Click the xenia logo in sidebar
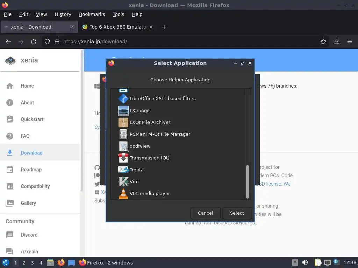The image size is (358, 268). coord(10,60)
